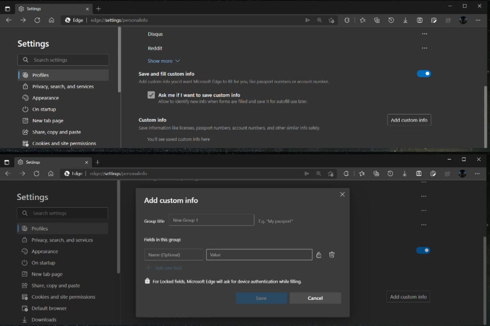Delete the field row using the trash icon
The height and width of the screenshot is (326, 490).
click(332, 255)
